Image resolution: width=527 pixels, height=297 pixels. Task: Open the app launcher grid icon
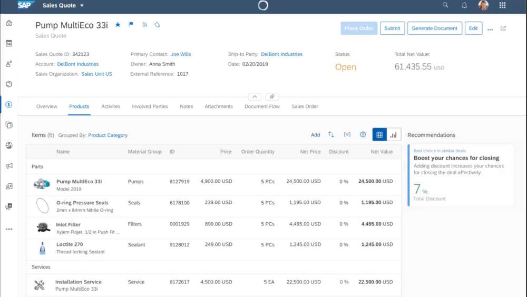tap(502, 5)
